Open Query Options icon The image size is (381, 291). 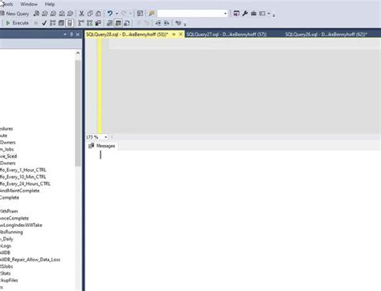(x=61, y=23)
